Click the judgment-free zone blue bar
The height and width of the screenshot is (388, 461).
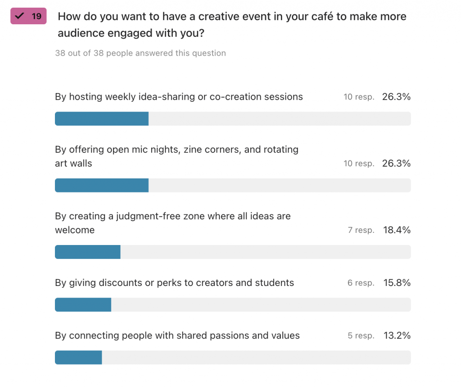tap(88, 252)
